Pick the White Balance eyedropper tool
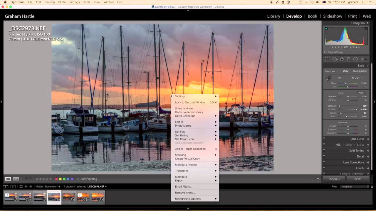376x211 pixels. (328, 79)
